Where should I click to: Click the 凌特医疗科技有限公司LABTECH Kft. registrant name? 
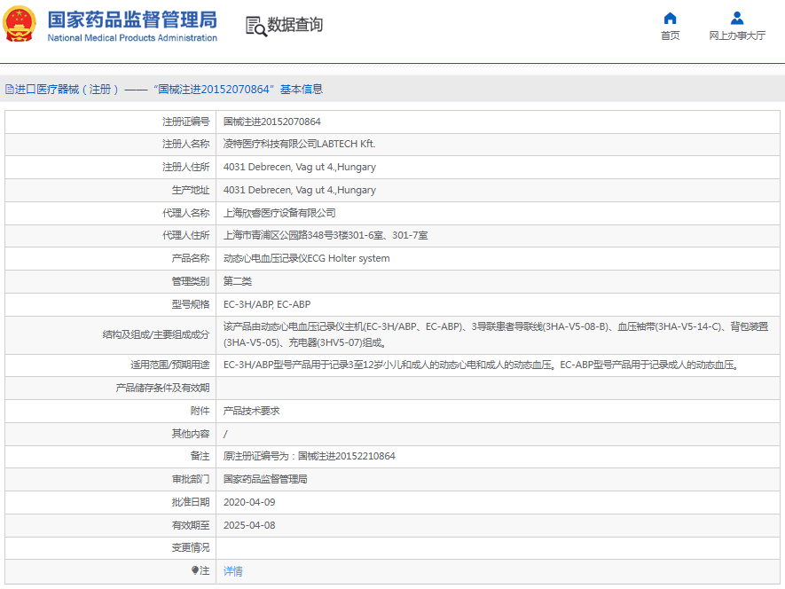click(299, 144)
